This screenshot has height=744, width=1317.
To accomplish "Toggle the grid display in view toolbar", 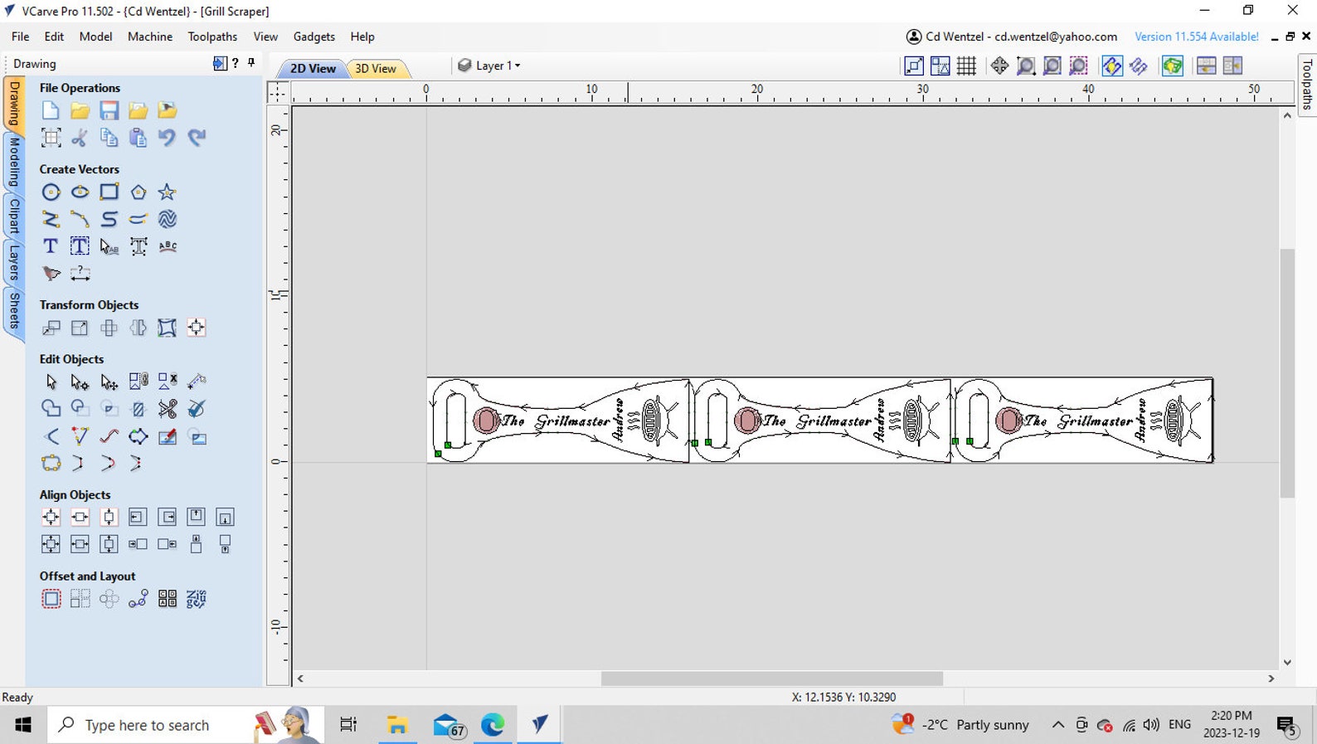I will 966,66.
